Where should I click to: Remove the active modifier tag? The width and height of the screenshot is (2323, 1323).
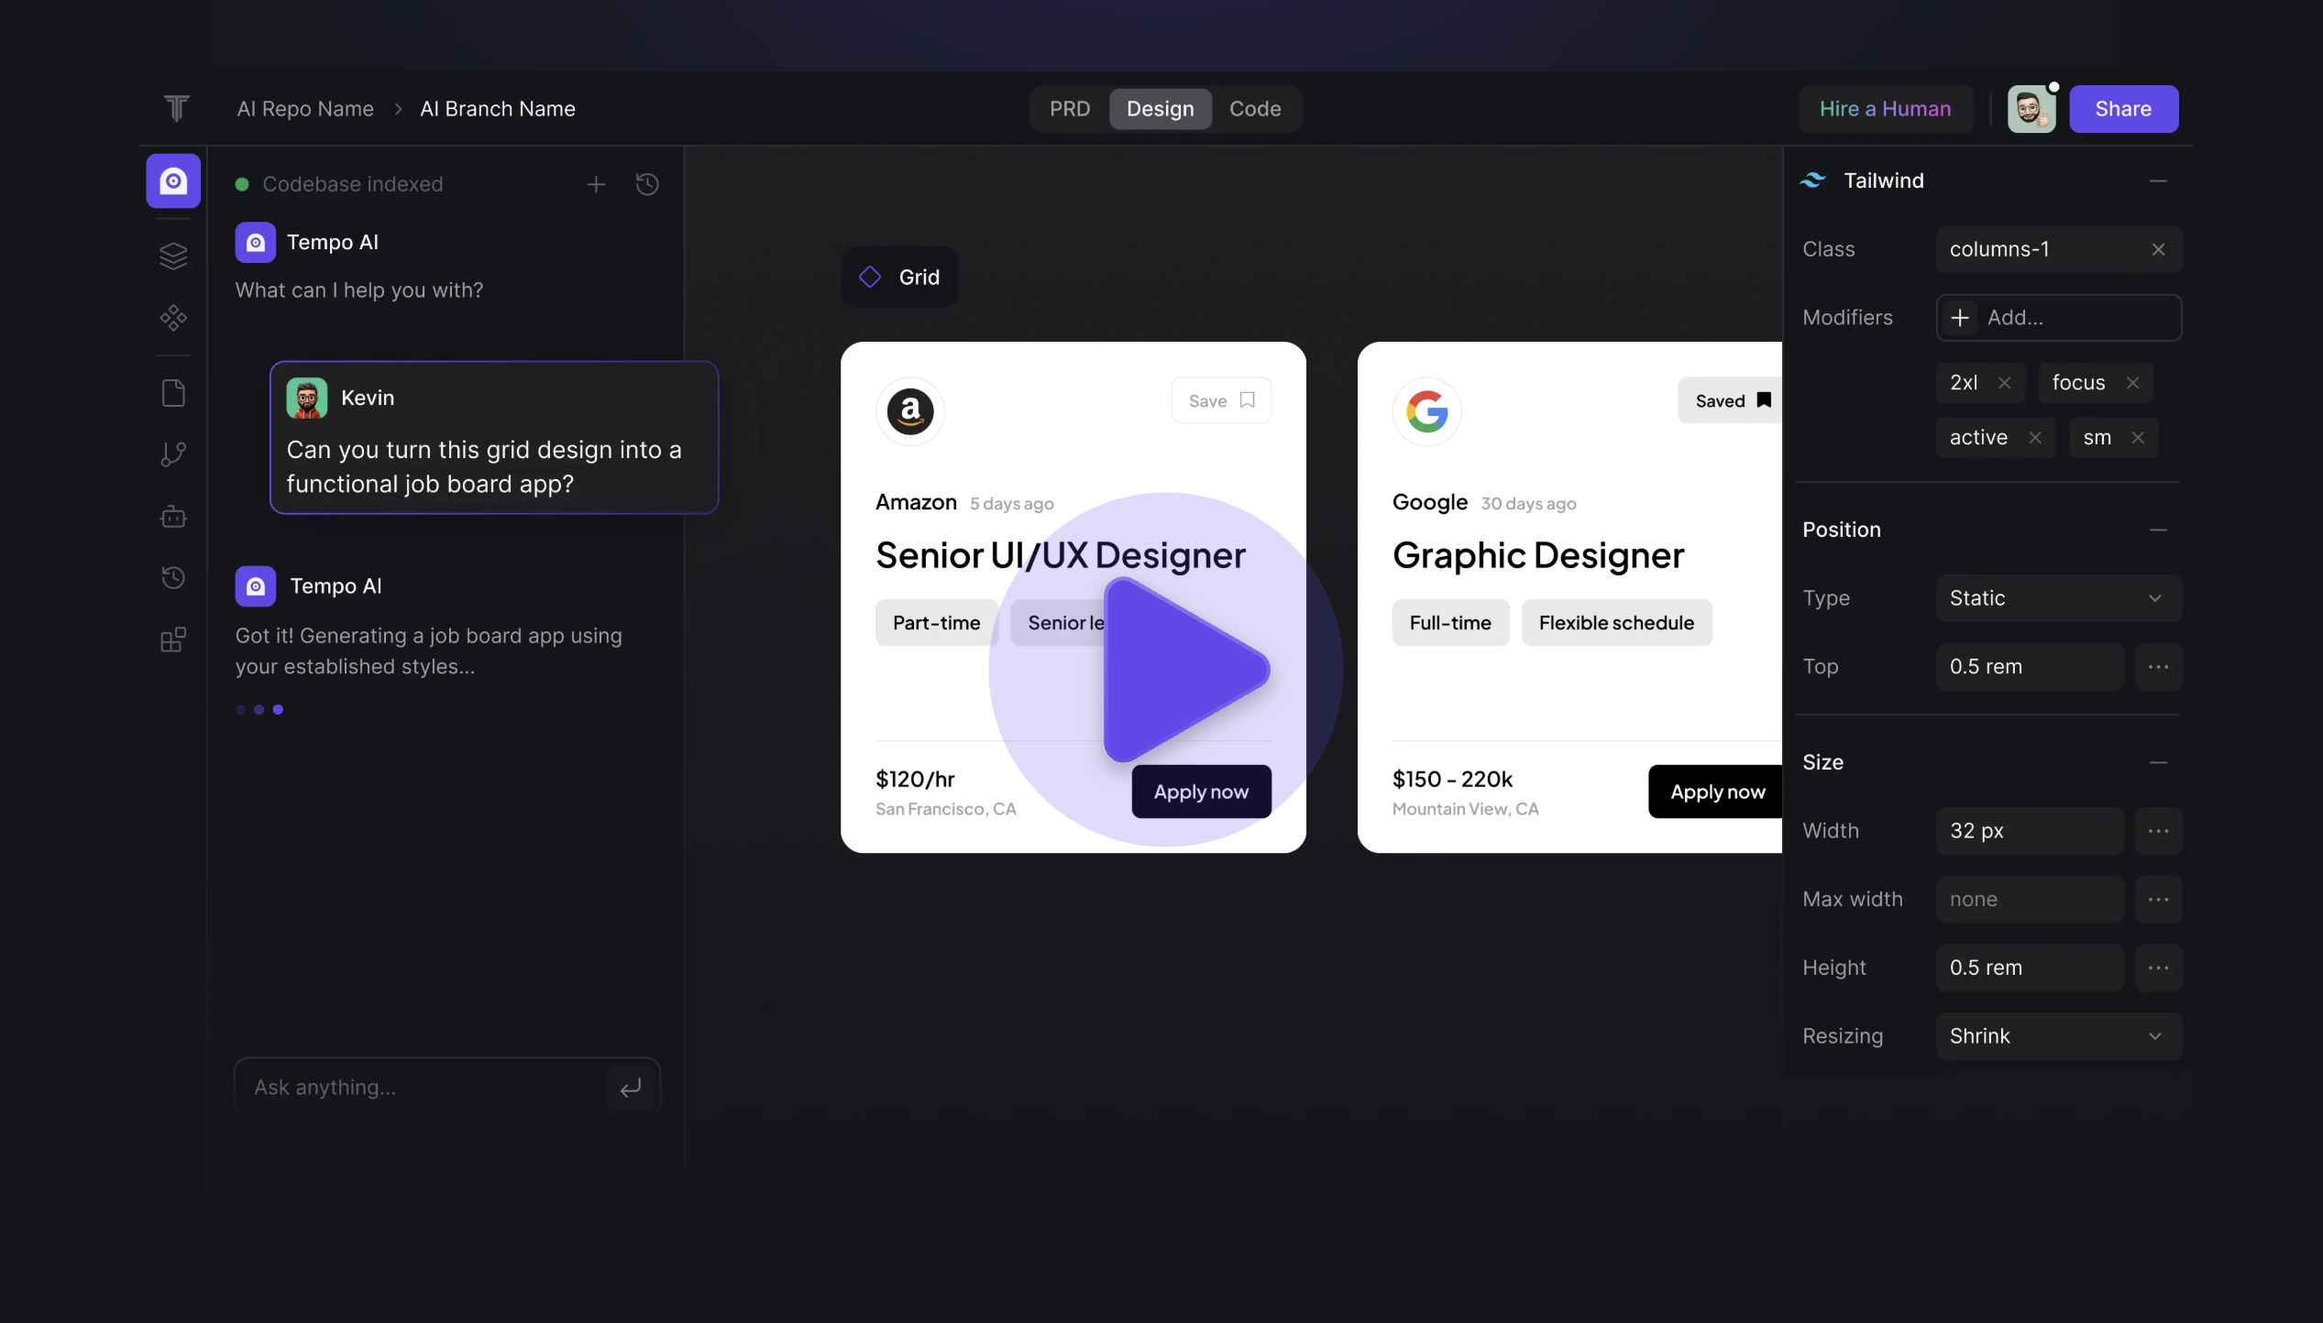point(2035,438)
